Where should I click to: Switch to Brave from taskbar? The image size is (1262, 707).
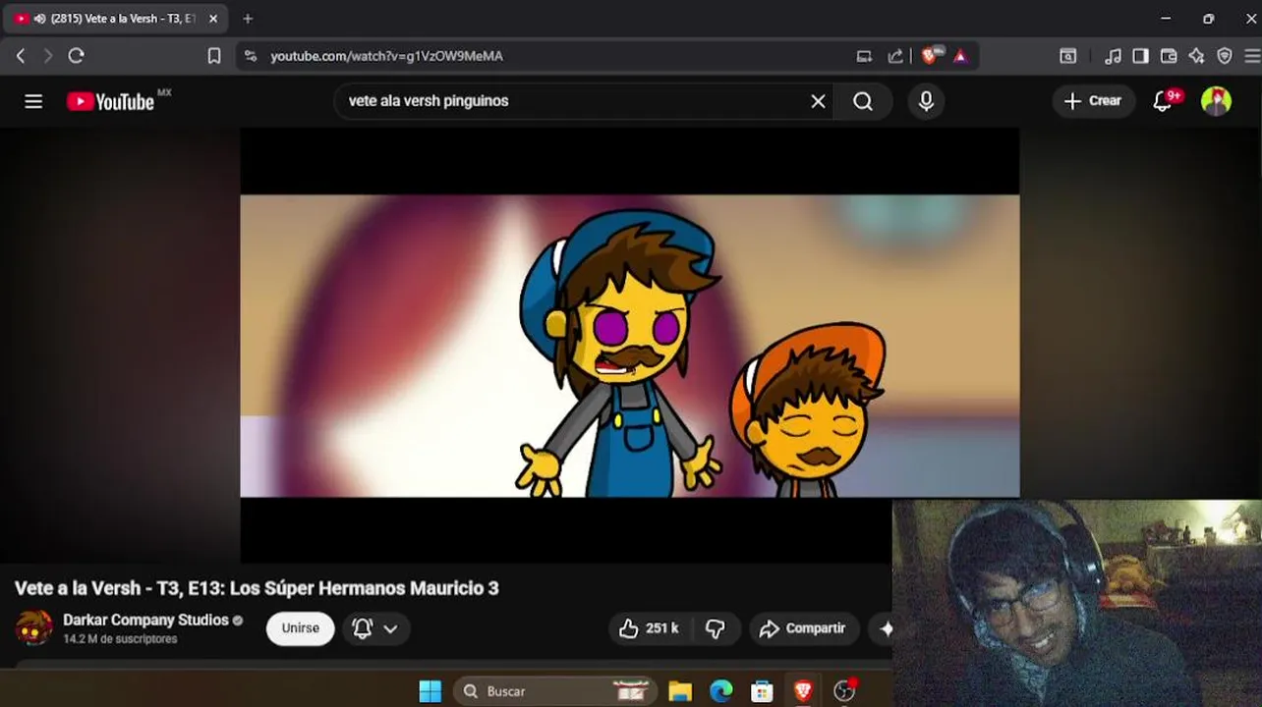pos(803,691)
